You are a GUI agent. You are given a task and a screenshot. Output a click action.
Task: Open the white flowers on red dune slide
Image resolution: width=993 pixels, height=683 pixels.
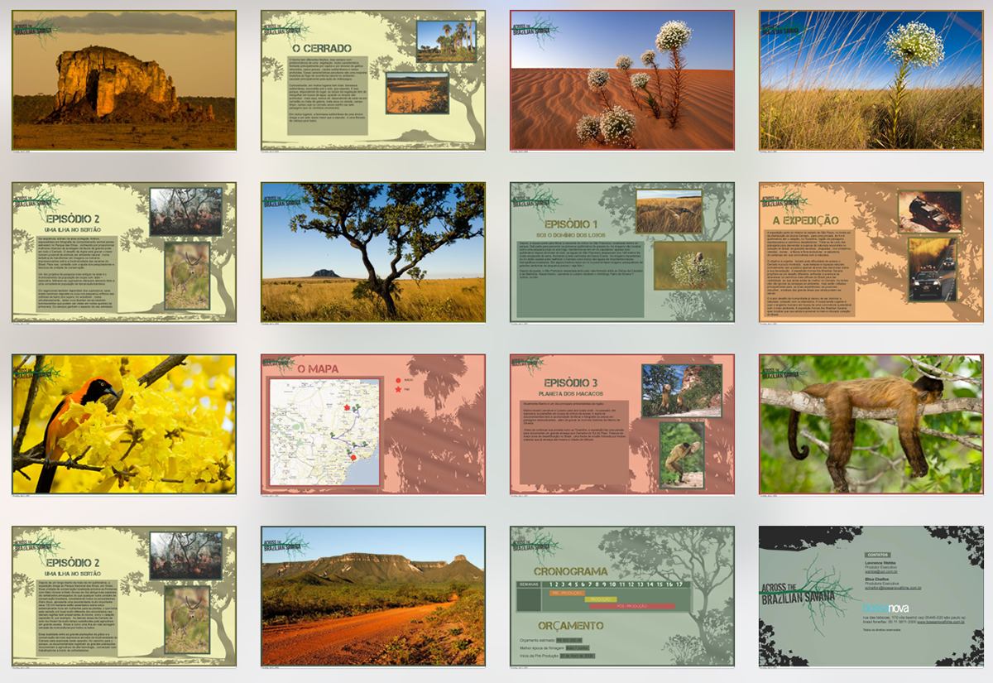(622, 80)
